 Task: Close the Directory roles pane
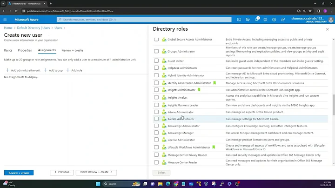tap(327, 29)
